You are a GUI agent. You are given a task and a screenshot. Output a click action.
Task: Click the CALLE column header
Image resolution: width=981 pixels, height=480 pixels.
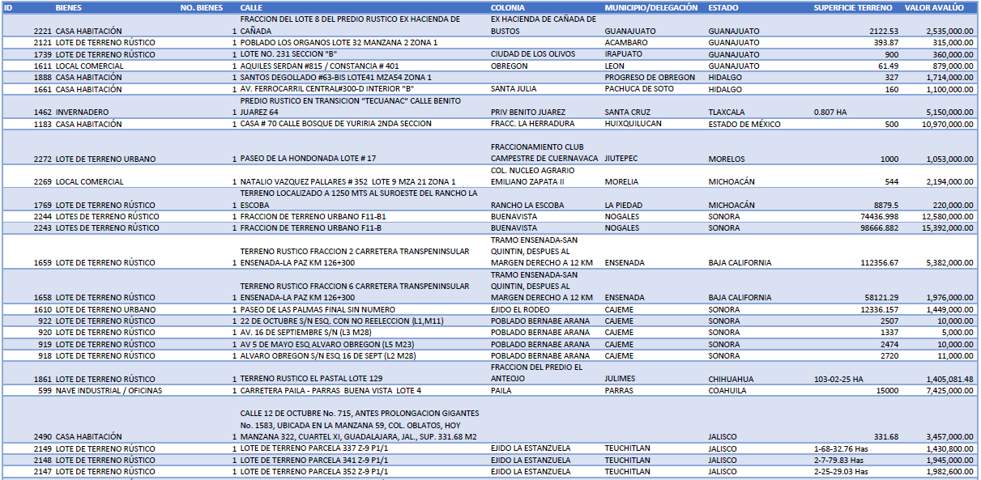[251, 7]
